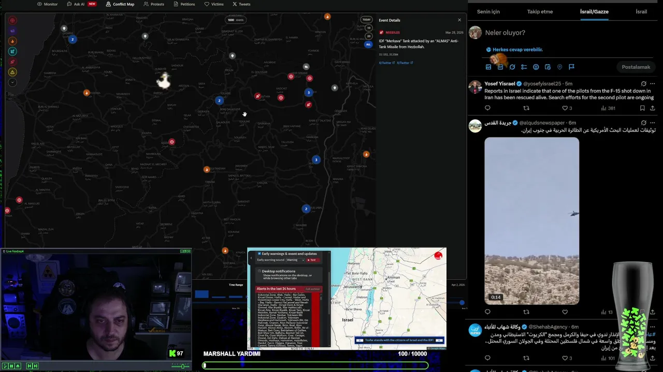Retweet Yosef Yisrael's tweet
Viewport: 663px width, 372px height.
tap(526, 108)
